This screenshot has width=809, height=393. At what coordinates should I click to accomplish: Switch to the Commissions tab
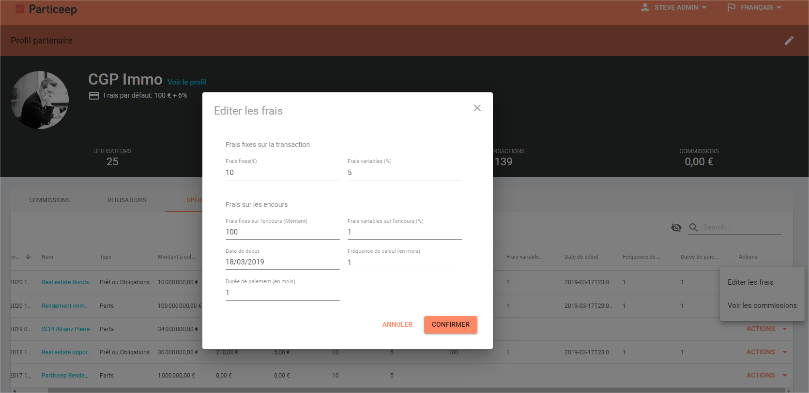coord(49,200)
